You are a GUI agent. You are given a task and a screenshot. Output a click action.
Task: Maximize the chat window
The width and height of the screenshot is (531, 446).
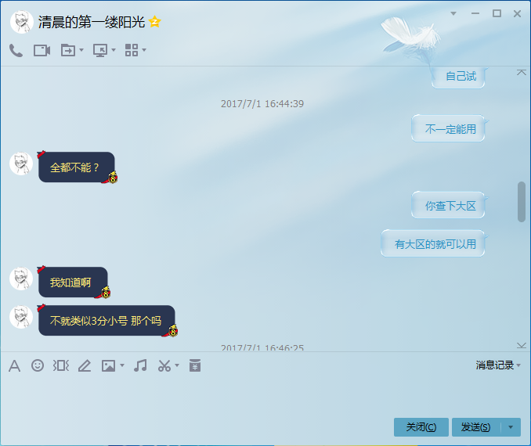click(x=497, y=13)
